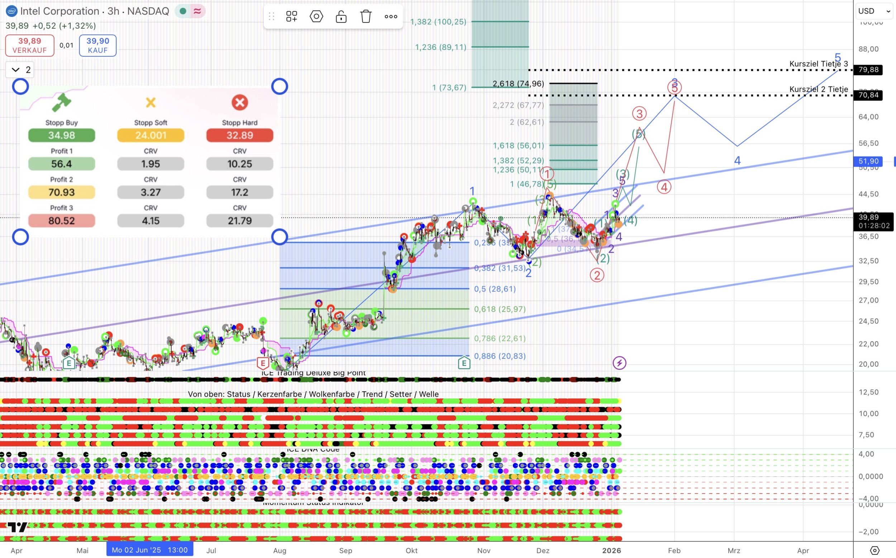The width and height of the screenshot is (896, 558).
Task: Select the earnings E marker near November
Action: click(464, 363)
